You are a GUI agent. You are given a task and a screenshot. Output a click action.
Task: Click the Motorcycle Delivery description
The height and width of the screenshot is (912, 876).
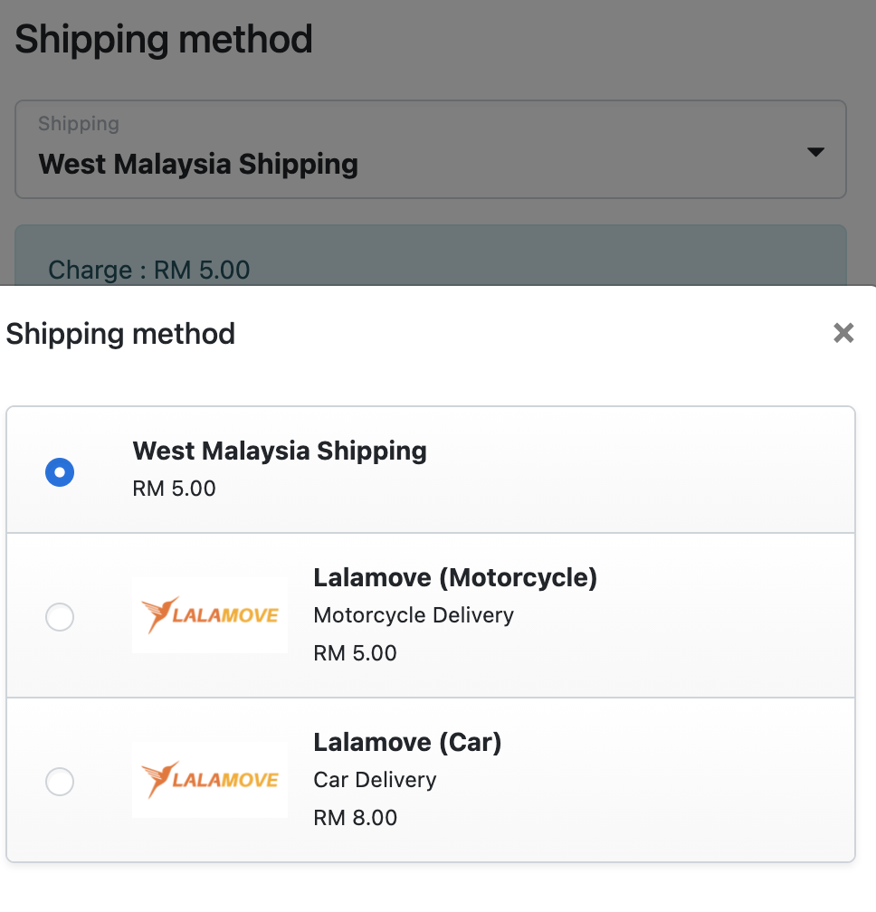414,615
